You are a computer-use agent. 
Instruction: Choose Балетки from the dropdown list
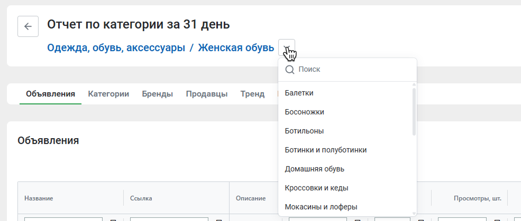(x=299, y=93)
